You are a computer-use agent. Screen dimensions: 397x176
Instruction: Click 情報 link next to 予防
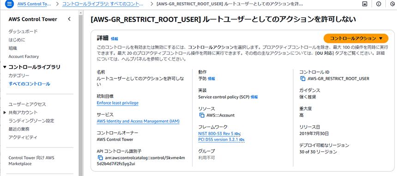211,79
